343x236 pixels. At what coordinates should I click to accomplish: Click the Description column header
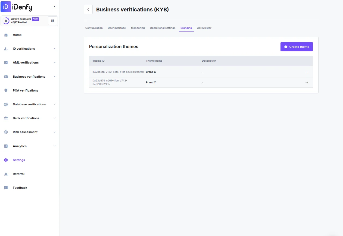click(x=209, y=61)
